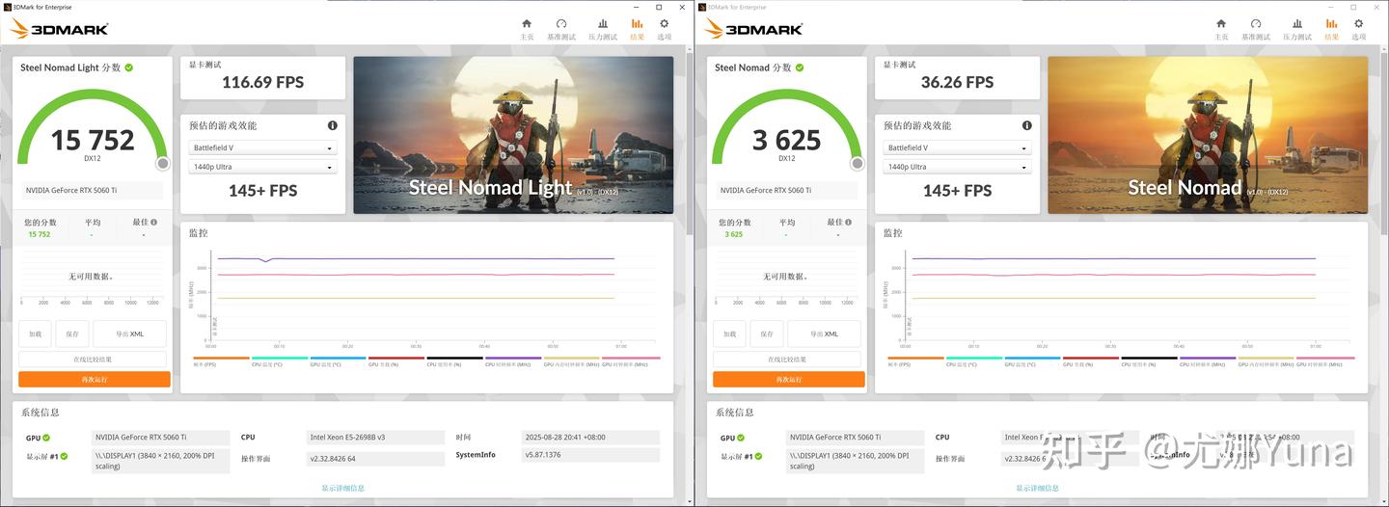Click 显示详细信息 link in the 3 625 score window

tap(1038, 489)
